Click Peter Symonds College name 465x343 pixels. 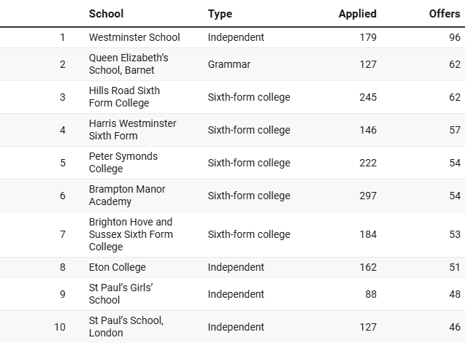pos(123,163)
